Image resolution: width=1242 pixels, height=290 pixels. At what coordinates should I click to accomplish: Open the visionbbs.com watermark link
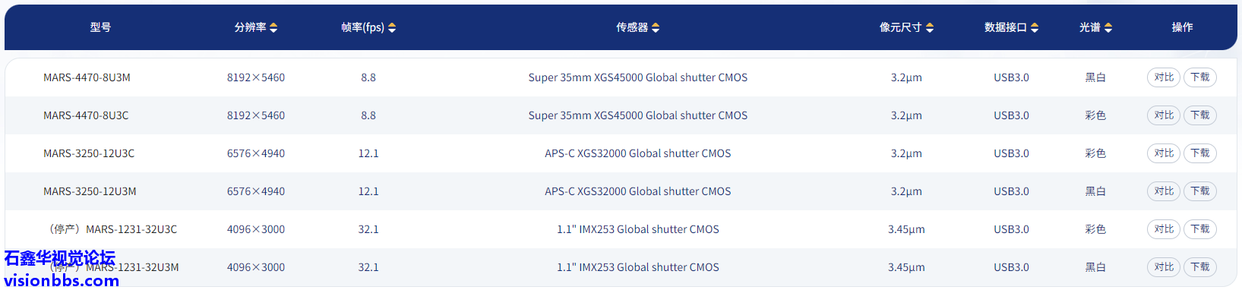62,280
